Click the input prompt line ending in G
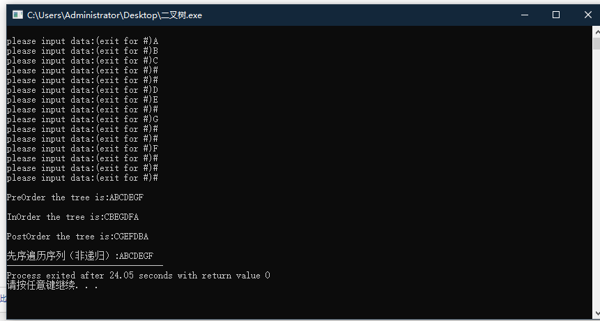 pos(82,119)
